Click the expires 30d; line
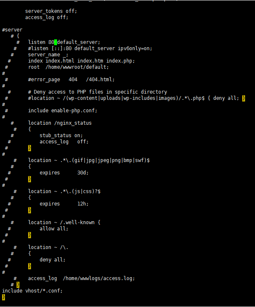Screen dimensions: 255x307 coord(64,173)
